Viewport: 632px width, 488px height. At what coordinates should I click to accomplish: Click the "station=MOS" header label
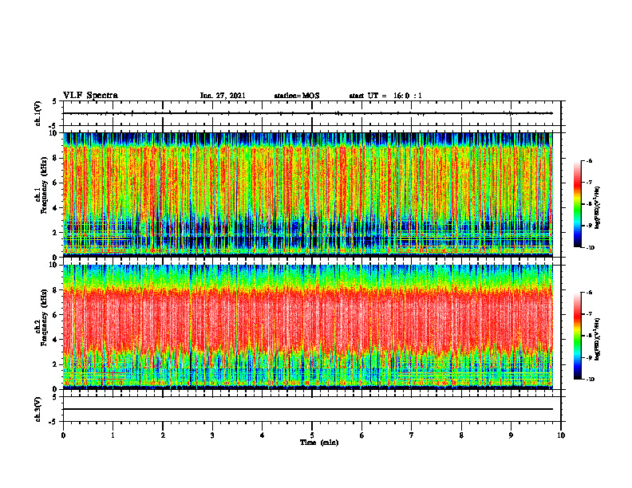point(297,96)
